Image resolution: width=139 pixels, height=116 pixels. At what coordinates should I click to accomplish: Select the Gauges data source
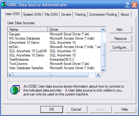click(x=14, y=34)
